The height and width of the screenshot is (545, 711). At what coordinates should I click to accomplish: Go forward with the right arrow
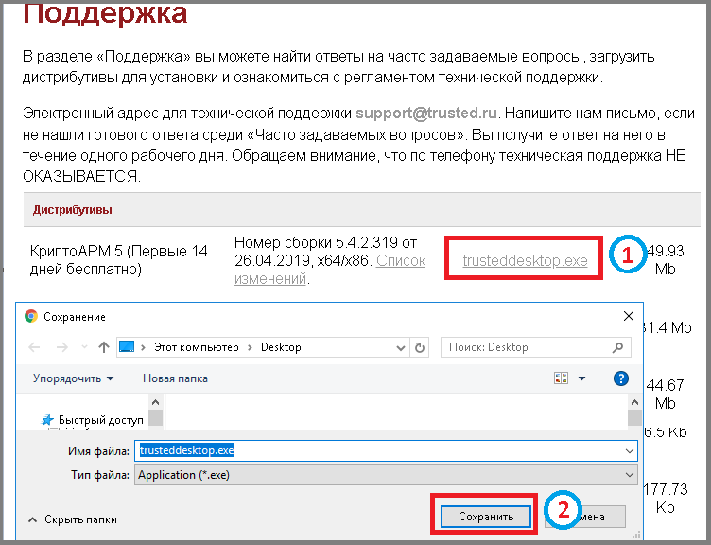[62, 347]
